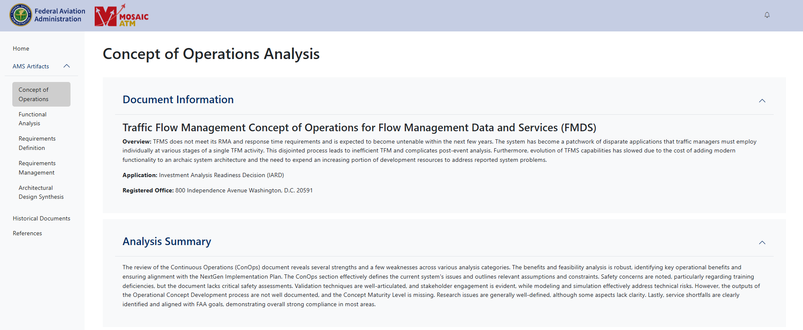Click the Federal Aviation Administration header text

(59, 15)
